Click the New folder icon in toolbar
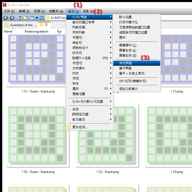Viewport: 192px width, 192px height. pos(26,18)
